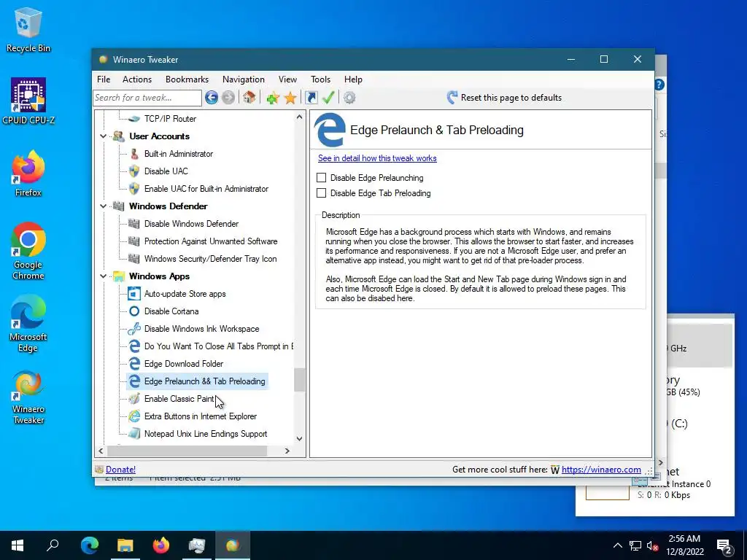
Task: Click Reset this page to defaults
Action: click(504, 98)
